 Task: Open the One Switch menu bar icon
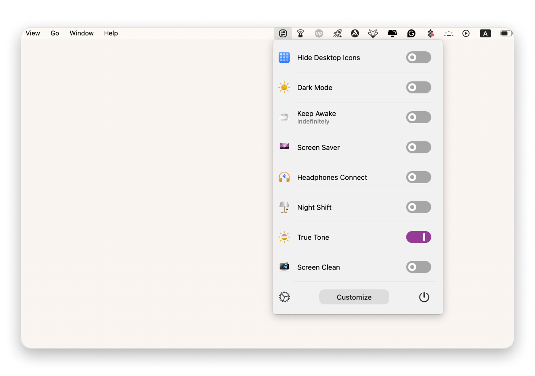[283, 33]
